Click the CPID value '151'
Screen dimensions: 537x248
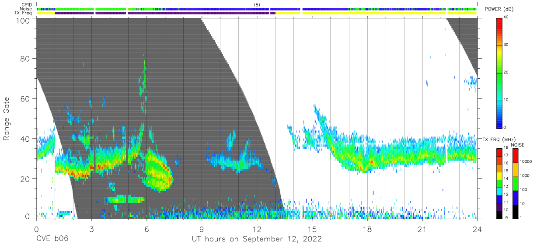257,5
